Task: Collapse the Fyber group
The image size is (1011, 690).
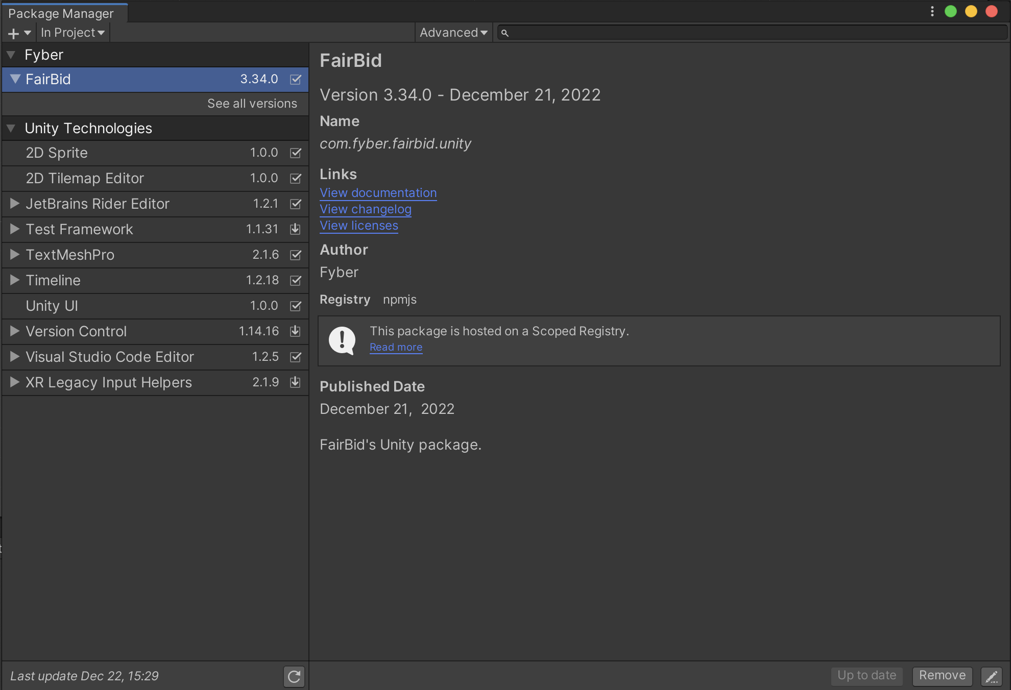Action: [11, 55]
